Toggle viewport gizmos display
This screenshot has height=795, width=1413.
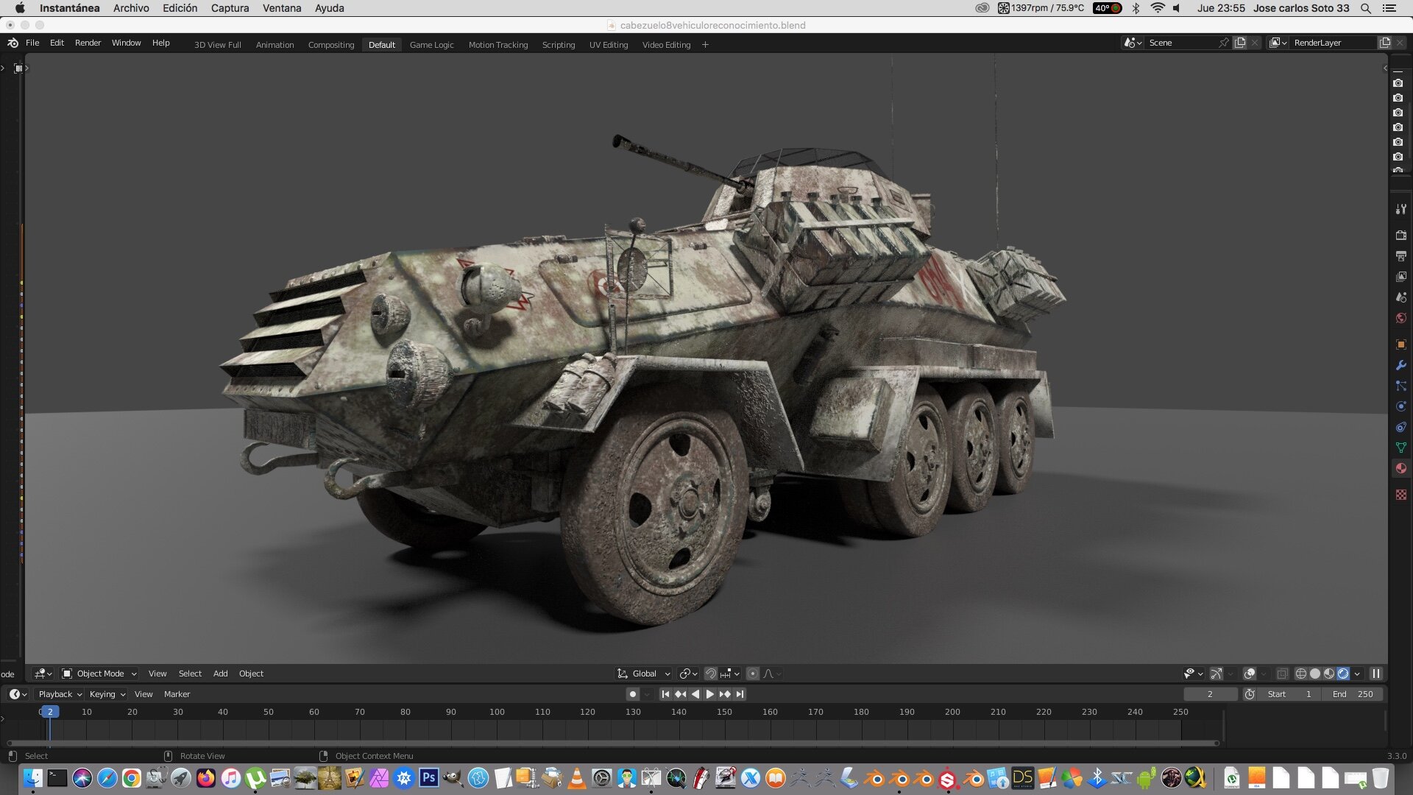pyautogui.click(x=1217, y=674)
